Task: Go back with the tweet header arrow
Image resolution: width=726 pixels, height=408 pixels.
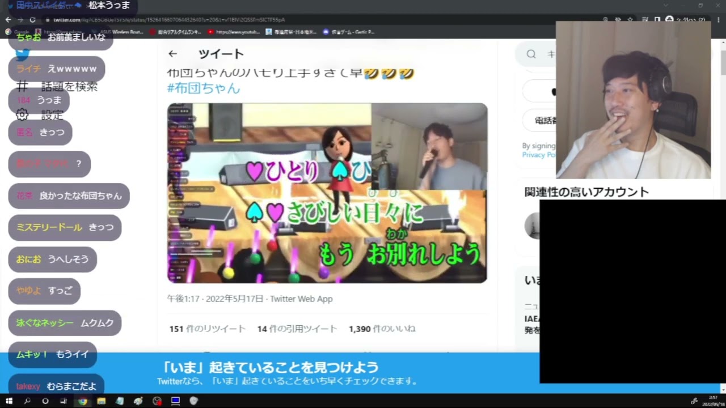Action: click(172, 54)
